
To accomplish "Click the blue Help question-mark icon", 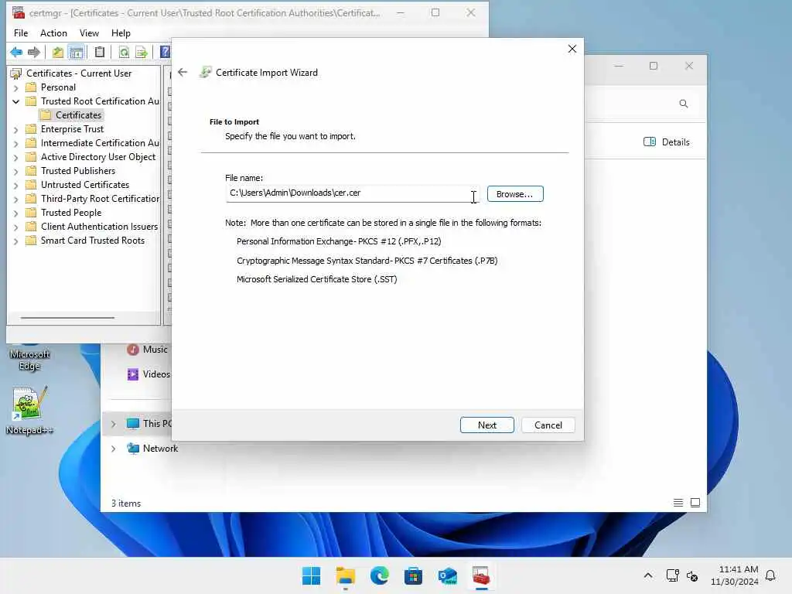I will coord(165,52).
